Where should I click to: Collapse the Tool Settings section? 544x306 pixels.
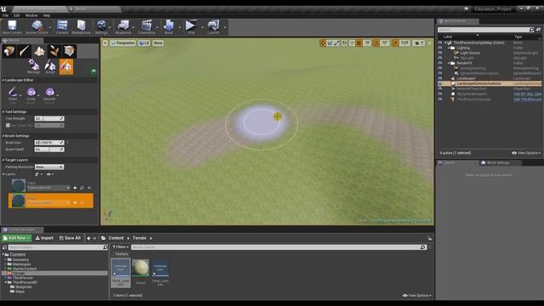click(x=3, y=111)
